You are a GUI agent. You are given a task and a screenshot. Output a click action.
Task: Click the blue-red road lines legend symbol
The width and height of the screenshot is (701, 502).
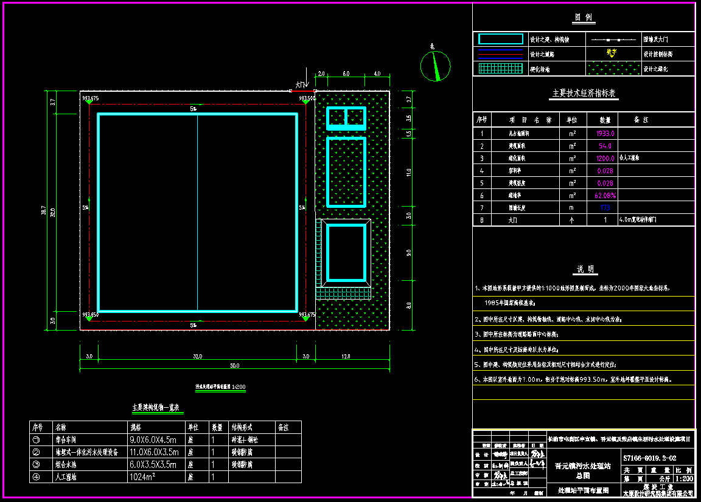(x=501, y=54)
